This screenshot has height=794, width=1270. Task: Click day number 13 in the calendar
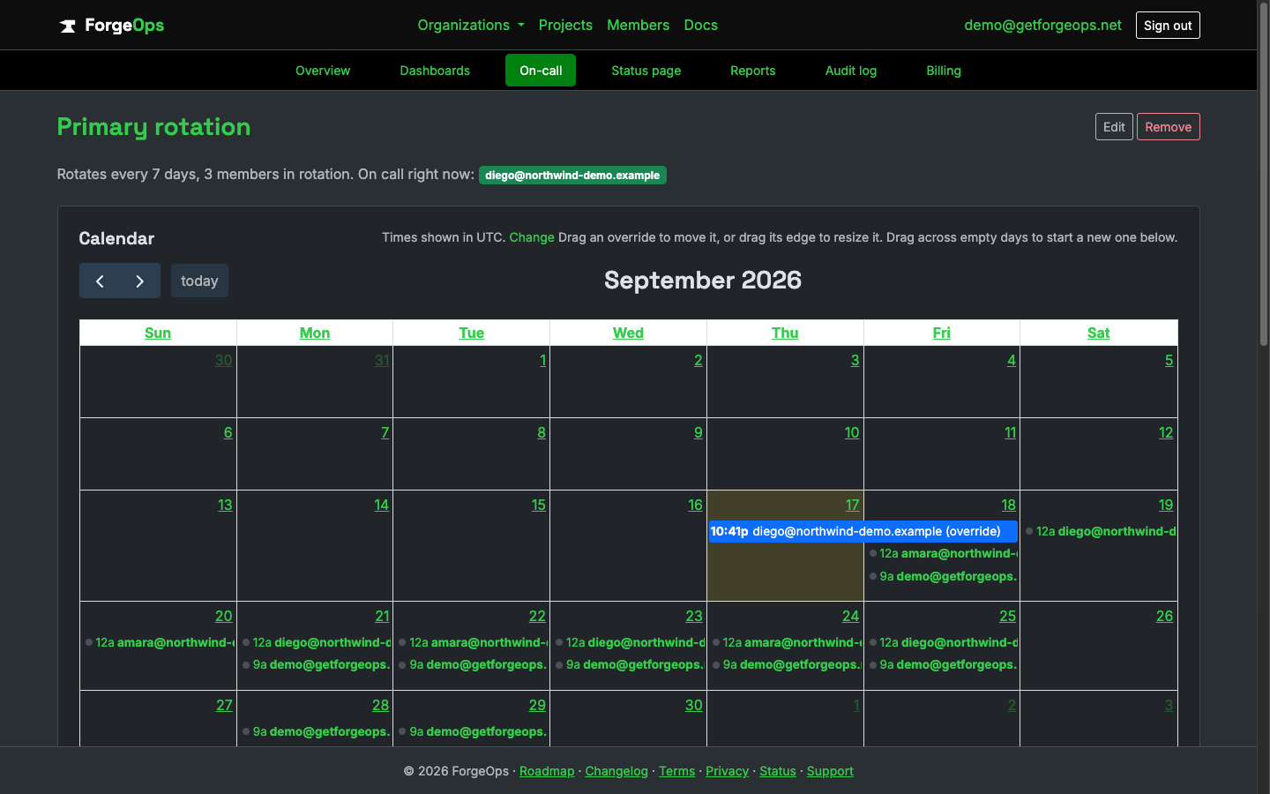point(225,505)
